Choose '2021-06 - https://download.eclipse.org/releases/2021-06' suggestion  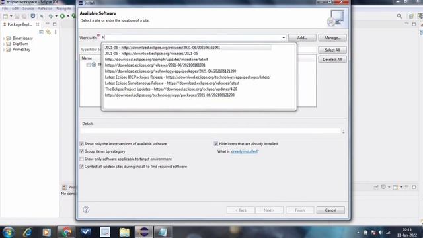pos(151,54)
